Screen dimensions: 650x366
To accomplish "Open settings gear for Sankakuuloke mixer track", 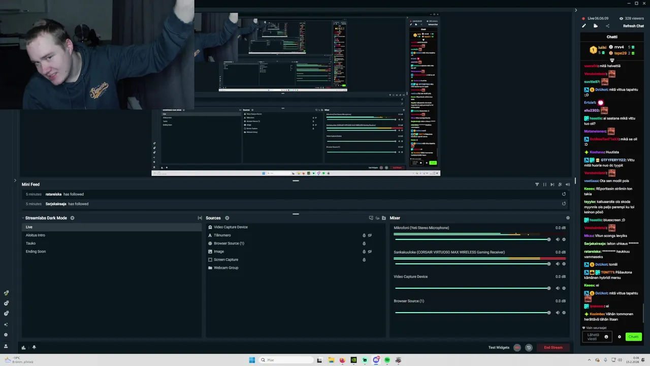I will (564, 264).
